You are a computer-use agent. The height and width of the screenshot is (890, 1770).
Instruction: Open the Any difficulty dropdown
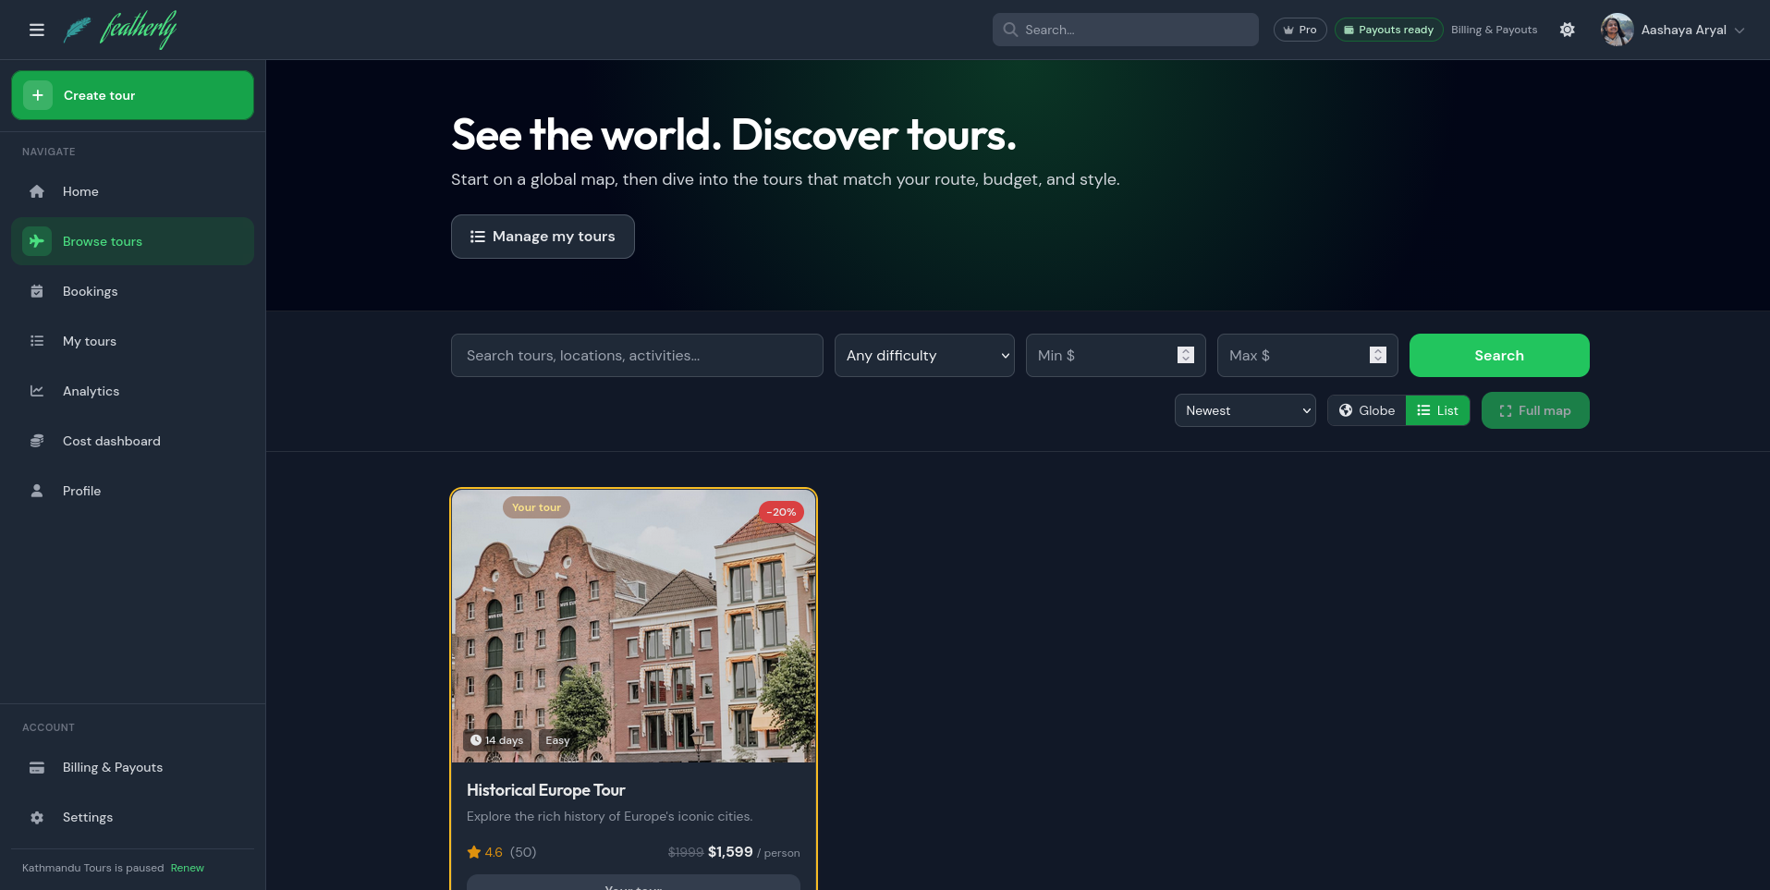924,356
